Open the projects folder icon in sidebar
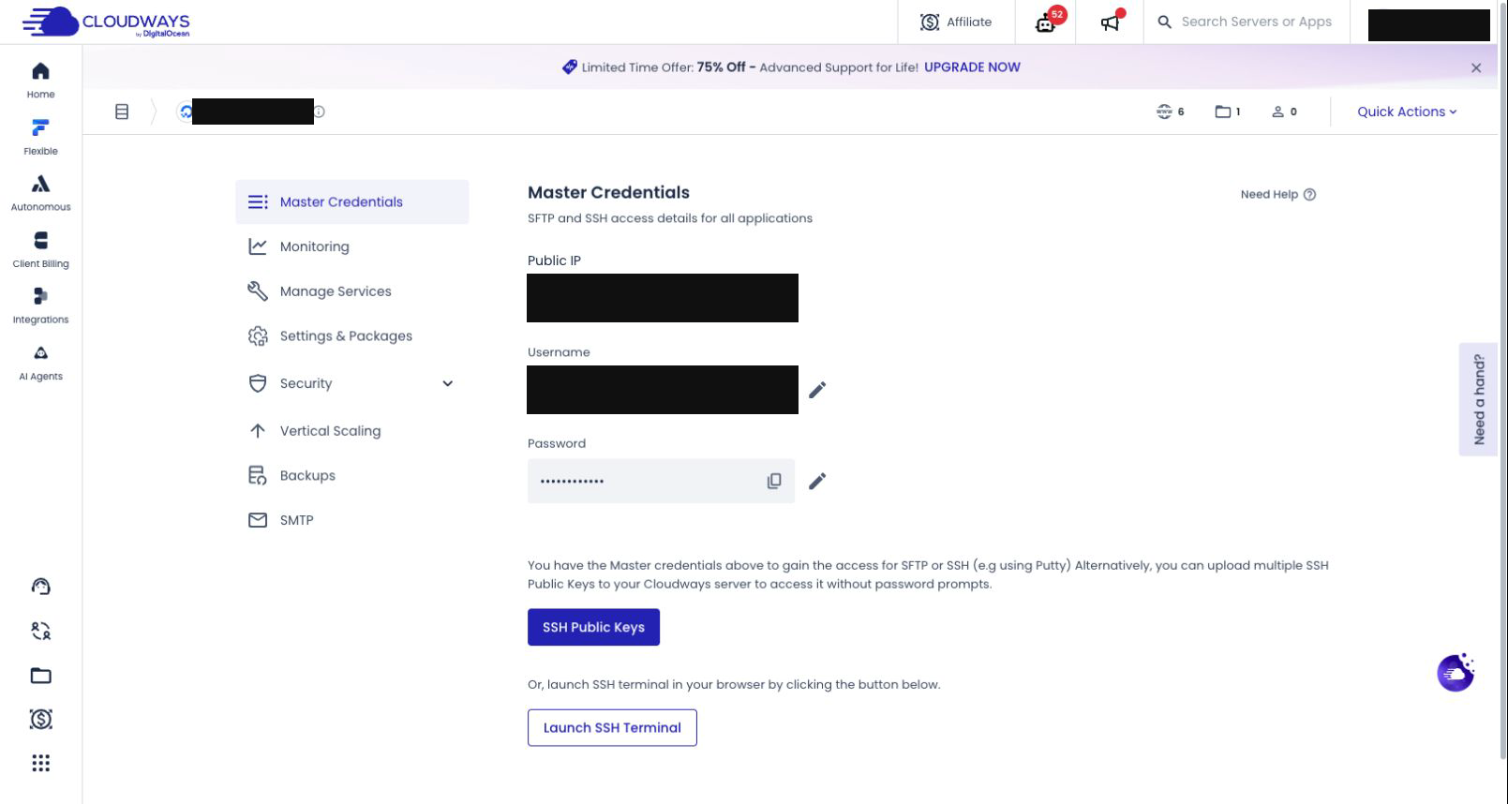 [40, 676]
